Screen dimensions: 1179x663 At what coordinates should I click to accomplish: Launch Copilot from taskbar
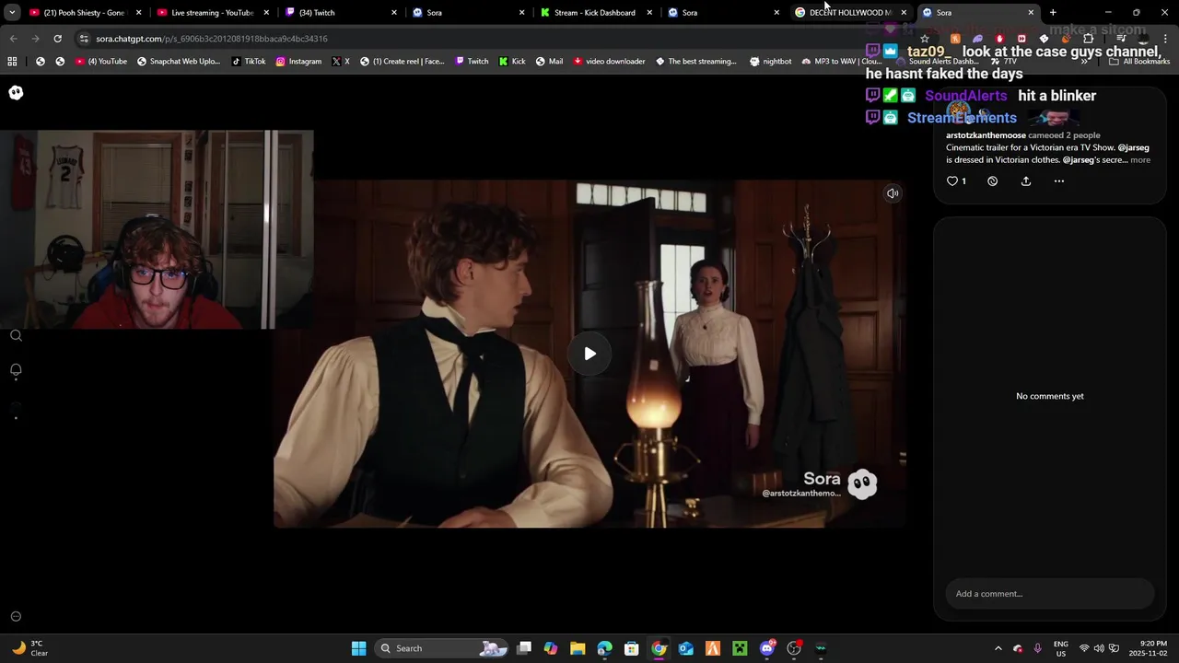(x=551, y=648)
